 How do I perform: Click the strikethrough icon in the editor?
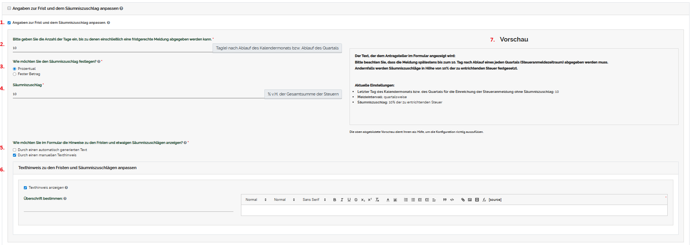(x=356, y=200)
